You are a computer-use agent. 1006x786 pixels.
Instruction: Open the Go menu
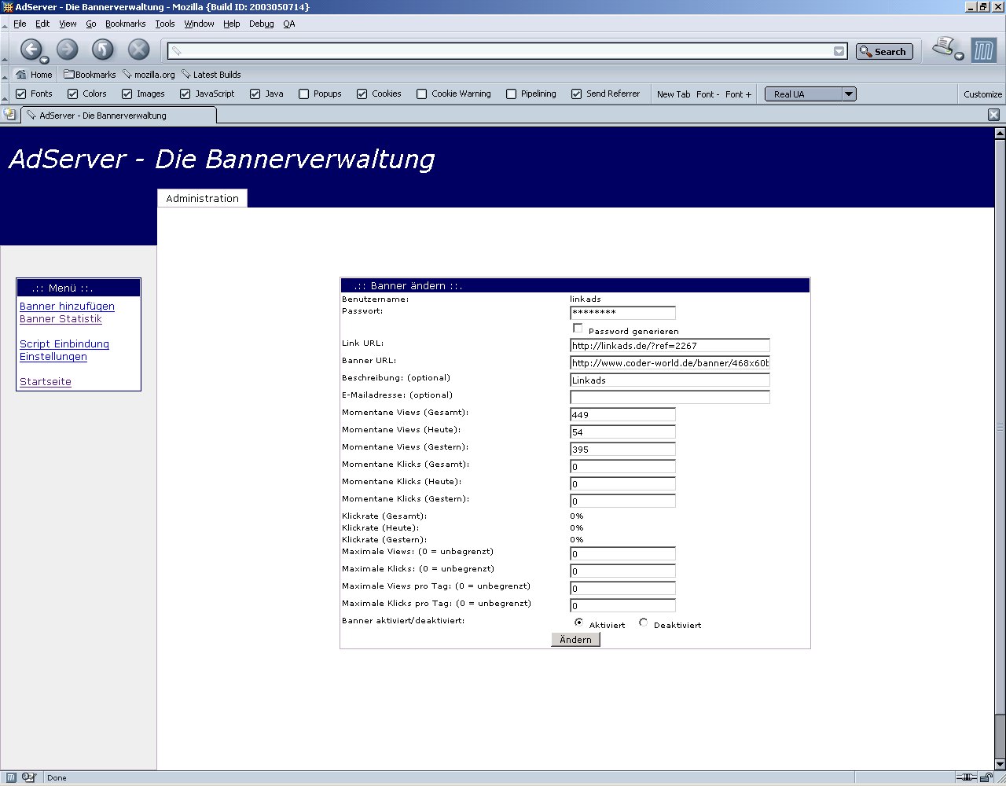pyautogui.click(x=91, y=24)
